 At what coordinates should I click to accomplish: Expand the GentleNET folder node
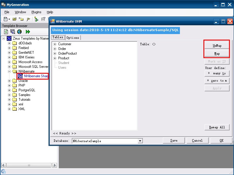pyautogui.click(x=9, y=53)
